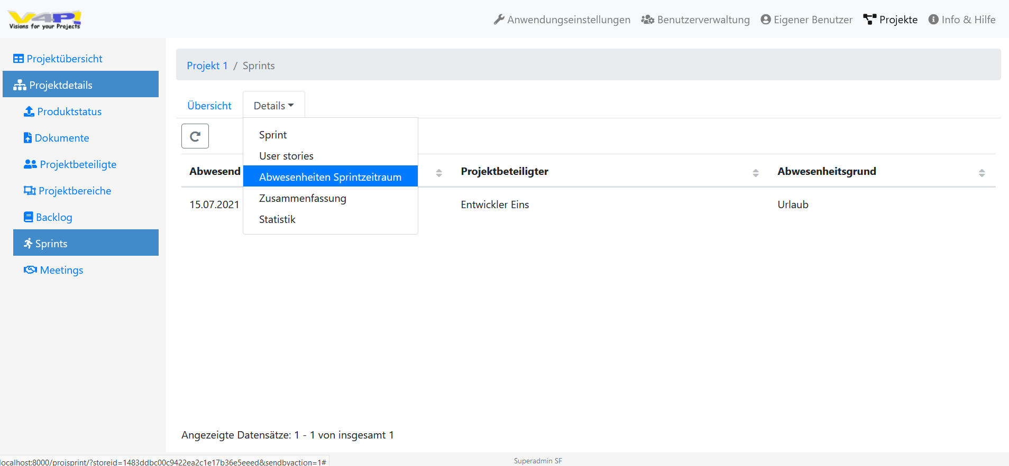Click the Sprints breadcrumb text

pyautogui.click(x=259, y=66)
